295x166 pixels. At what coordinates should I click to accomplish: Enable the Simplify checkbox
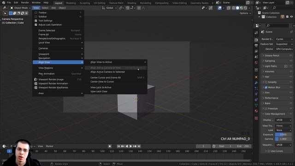coord(266,82)
